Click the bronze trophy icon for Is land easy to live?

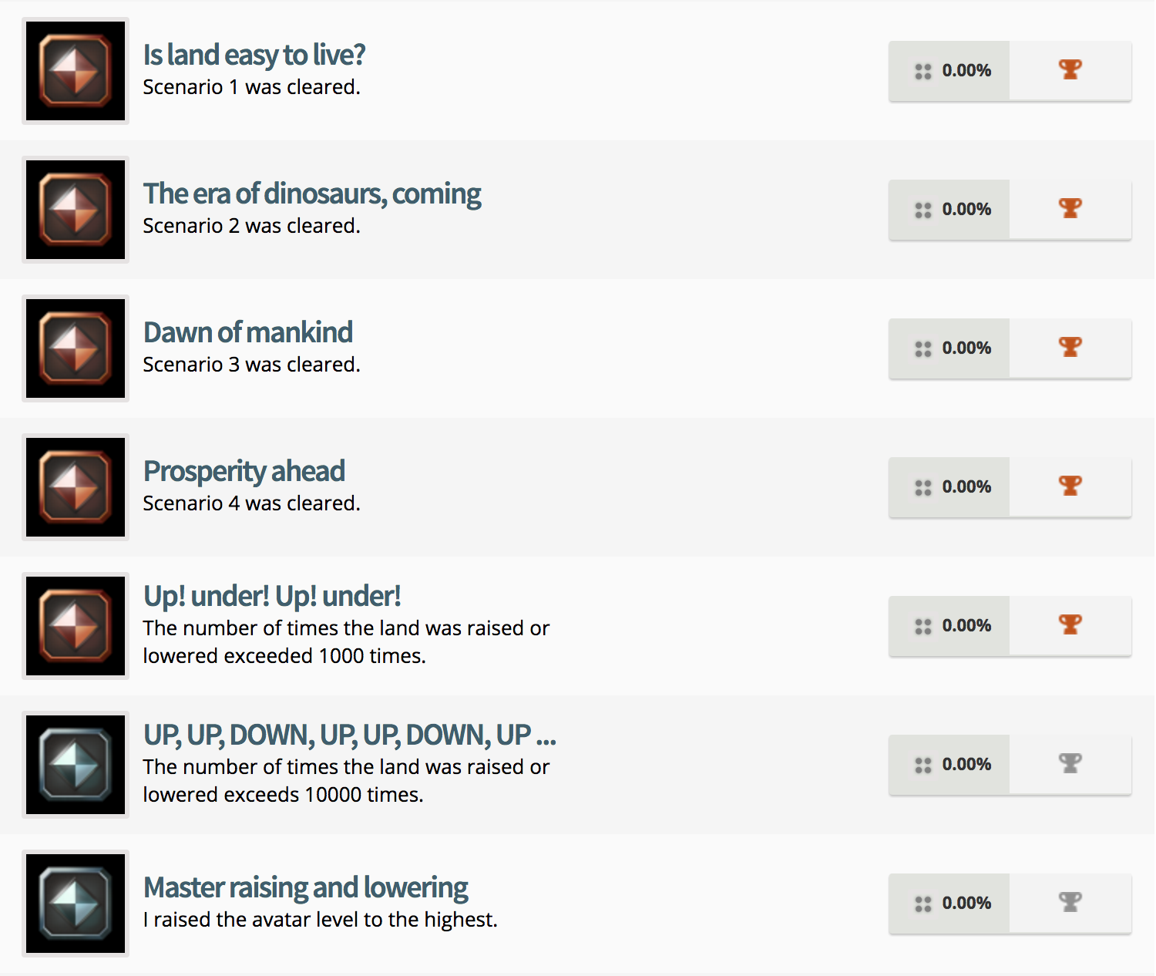tap(1070, 70)
